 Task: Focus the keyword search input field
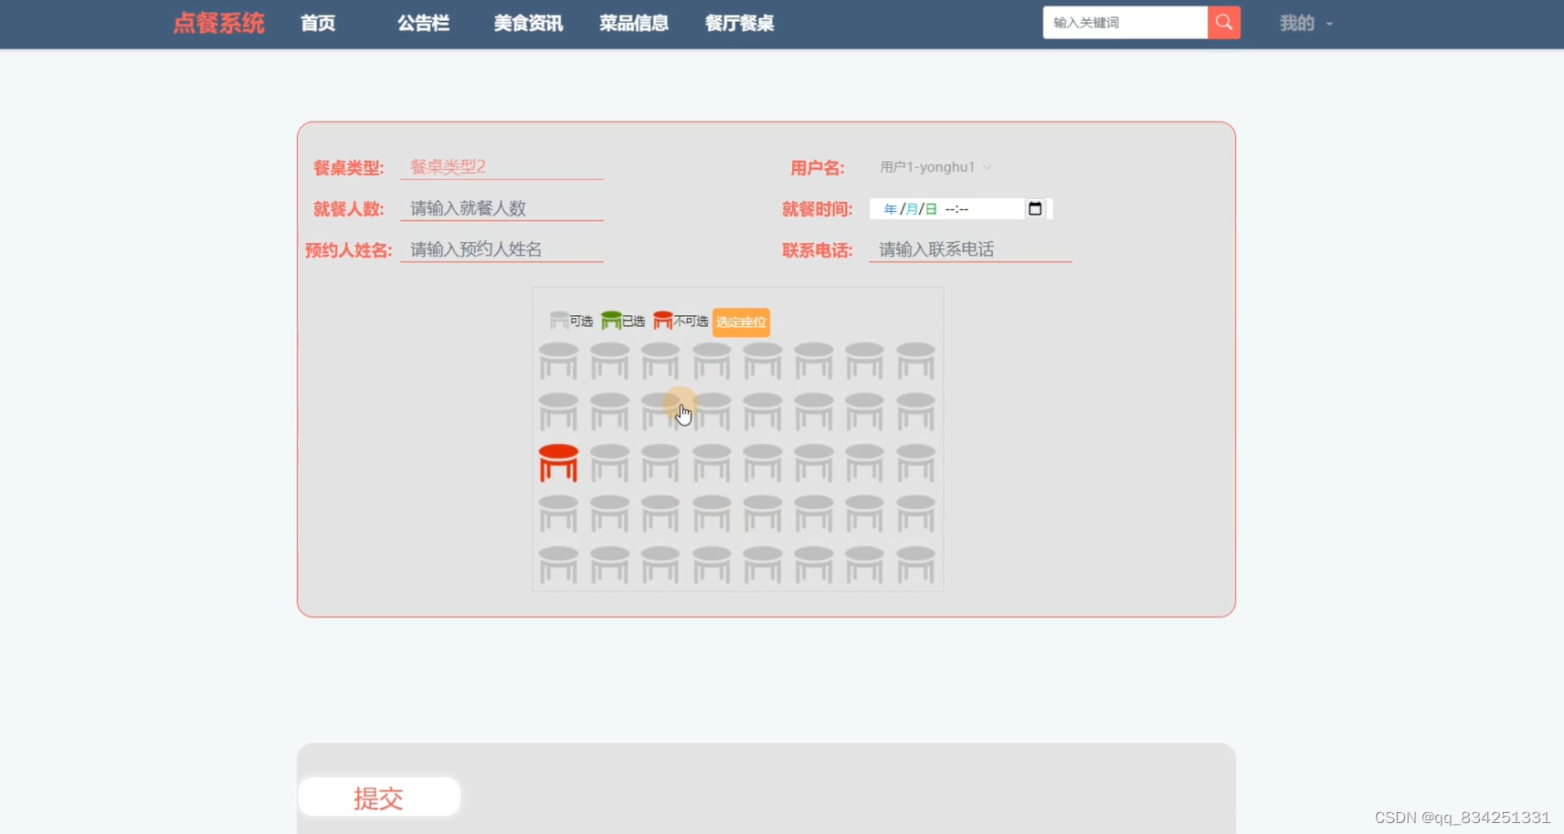(x=1125, y=23)
